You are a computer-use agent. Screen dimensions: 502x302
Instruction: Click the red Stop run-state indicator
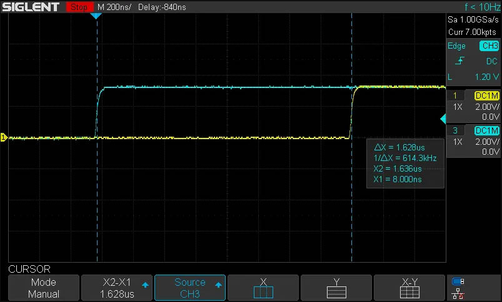pyautogui.click(x=79, y=7)
